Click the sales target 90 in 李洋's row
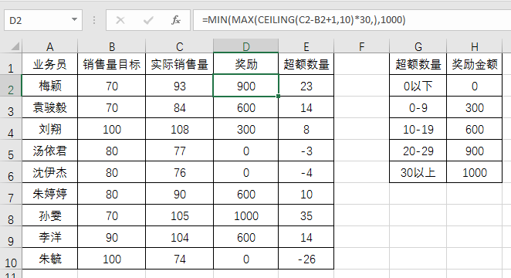 point(112,237)
